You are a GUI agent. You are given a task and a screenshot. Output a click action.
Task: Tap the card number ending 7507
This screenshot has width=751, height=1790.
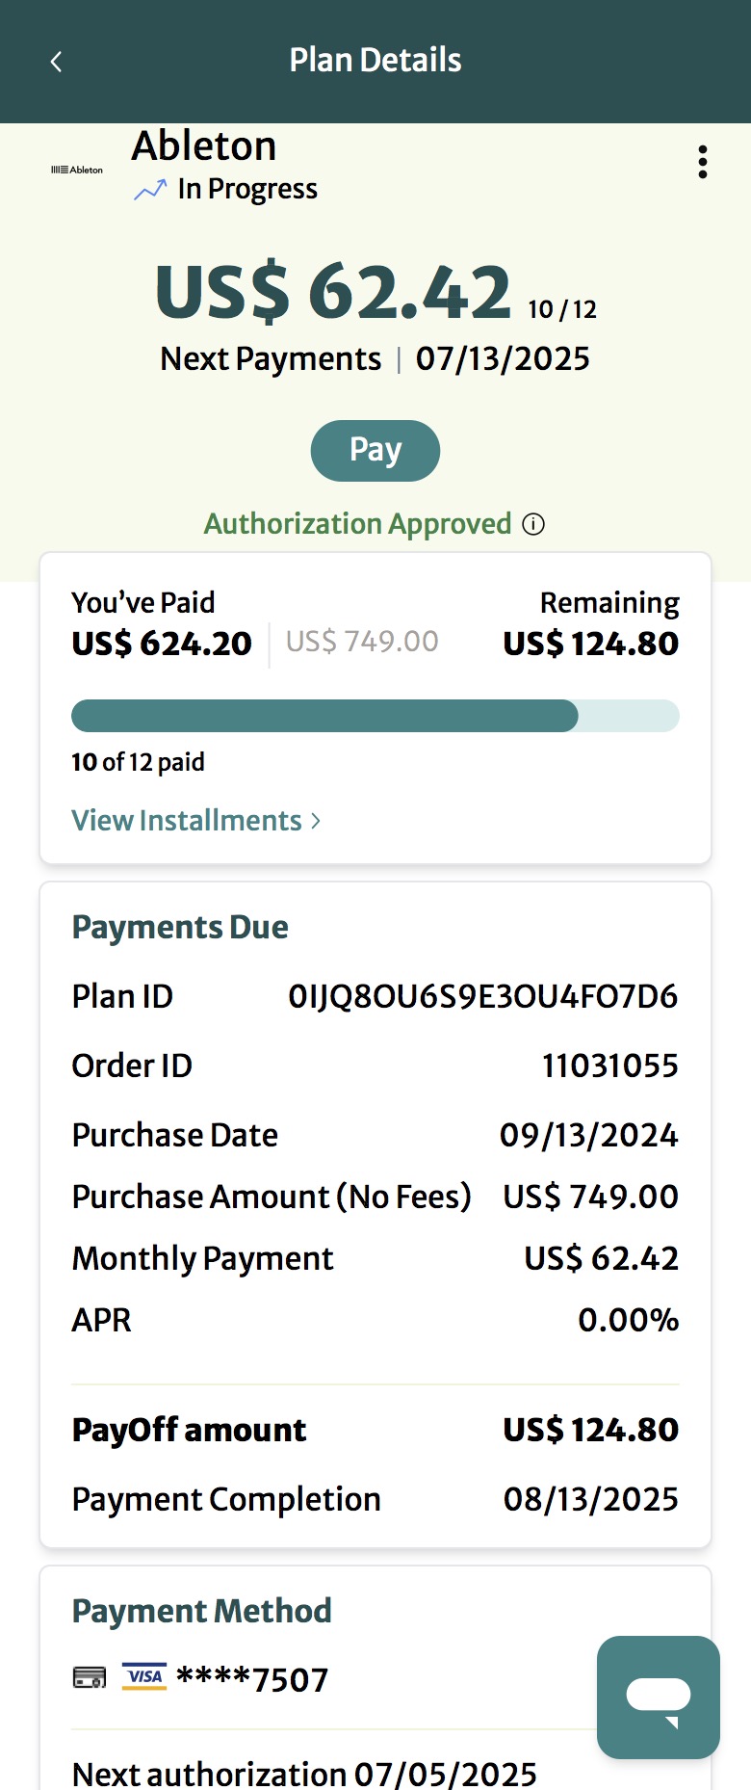[x=252, y=1679]
